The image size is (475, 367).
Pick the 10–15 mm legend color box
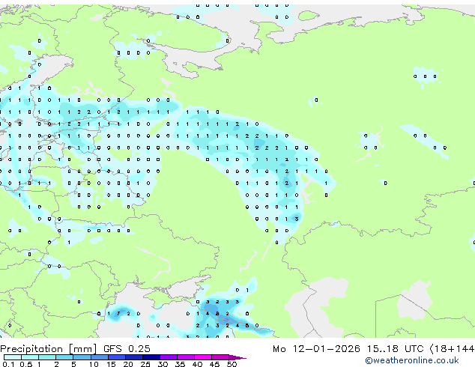[100, 357]
